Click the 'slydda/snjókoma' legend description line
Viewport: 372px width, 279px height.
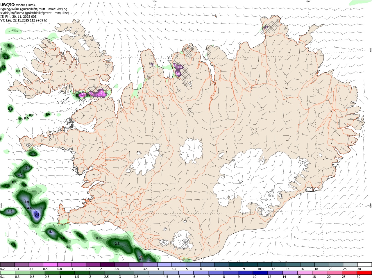point(35,13)
